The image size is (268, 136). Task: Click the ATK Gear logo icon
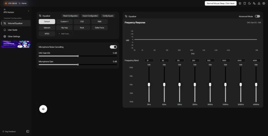click(x=6, y=3)
